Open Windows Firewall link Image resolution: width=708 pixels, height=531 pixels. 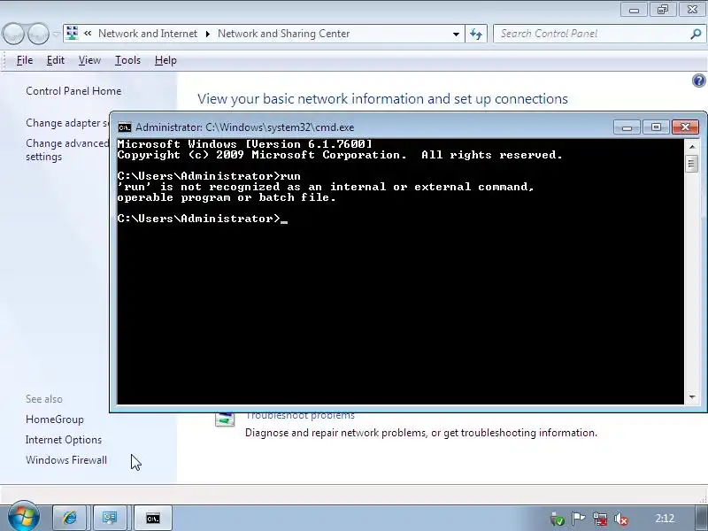coord(66,460)
